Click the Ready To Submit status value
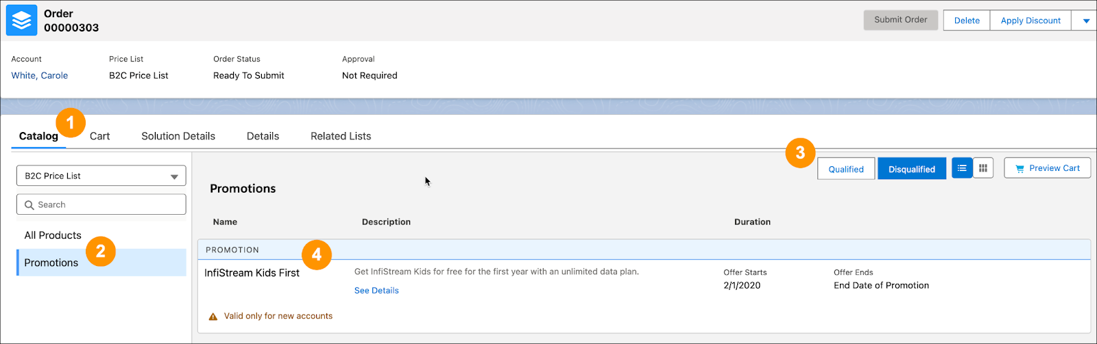1097x344 pixels. point(248,75)
